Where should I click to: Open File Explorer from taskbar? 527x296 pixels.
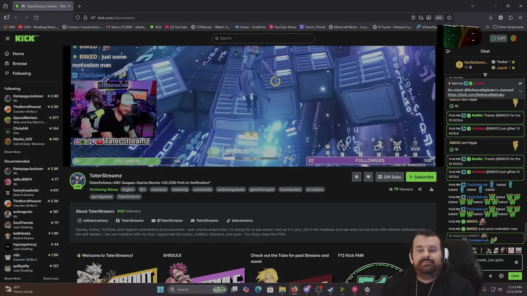[x=282, y=289]
